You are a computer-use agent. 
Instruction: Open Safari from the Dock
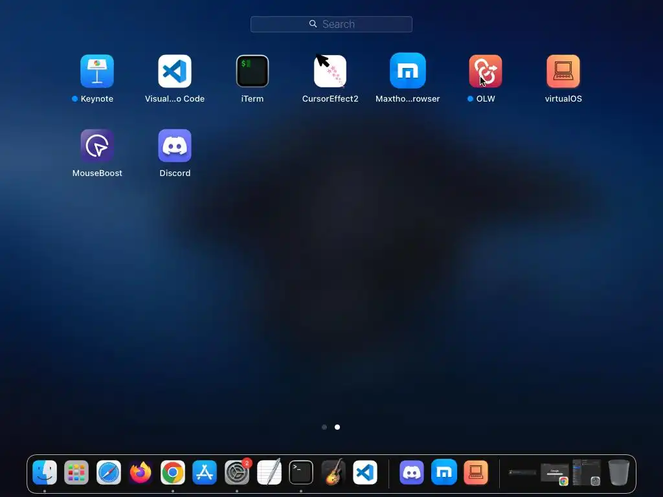(x=109, y=472)
